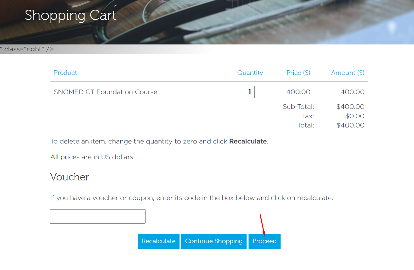
Task: Click the Price ($) column header
Action: tap(298, 73)
